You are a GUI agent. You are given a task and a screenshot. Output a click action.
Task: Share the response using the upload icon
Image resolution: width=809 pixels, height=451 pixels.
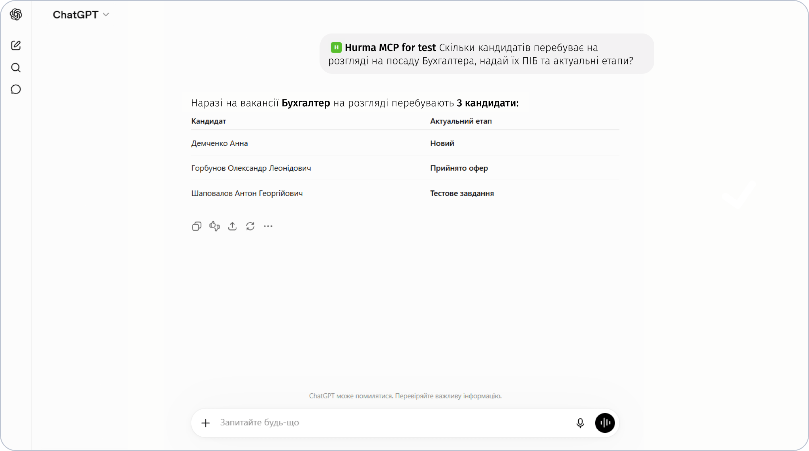click(x=232, y=226)
